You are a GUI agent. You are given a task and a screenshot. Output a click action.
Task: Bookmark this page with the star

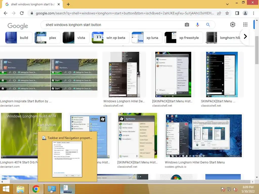click(x=227, y=13)
